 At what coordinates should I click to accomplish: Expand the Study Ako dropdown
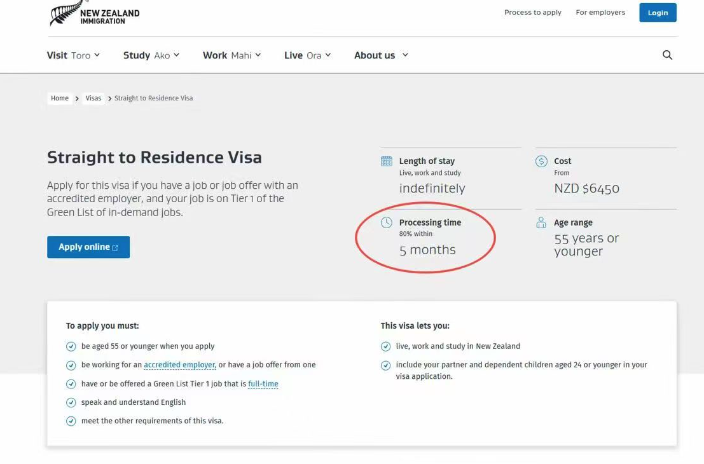(x=151, y=55)
